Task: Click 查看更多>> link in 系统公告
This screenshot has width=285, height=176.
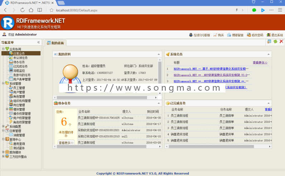Action: coord(260,62)
